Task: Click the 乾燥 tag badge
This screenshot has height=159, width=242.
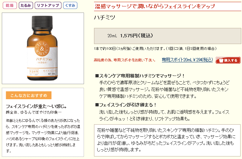Action: coord(10,6)
